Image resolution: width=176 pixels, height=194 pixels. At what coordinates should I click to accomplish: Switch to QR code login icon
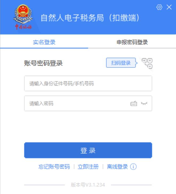(147, 63)
